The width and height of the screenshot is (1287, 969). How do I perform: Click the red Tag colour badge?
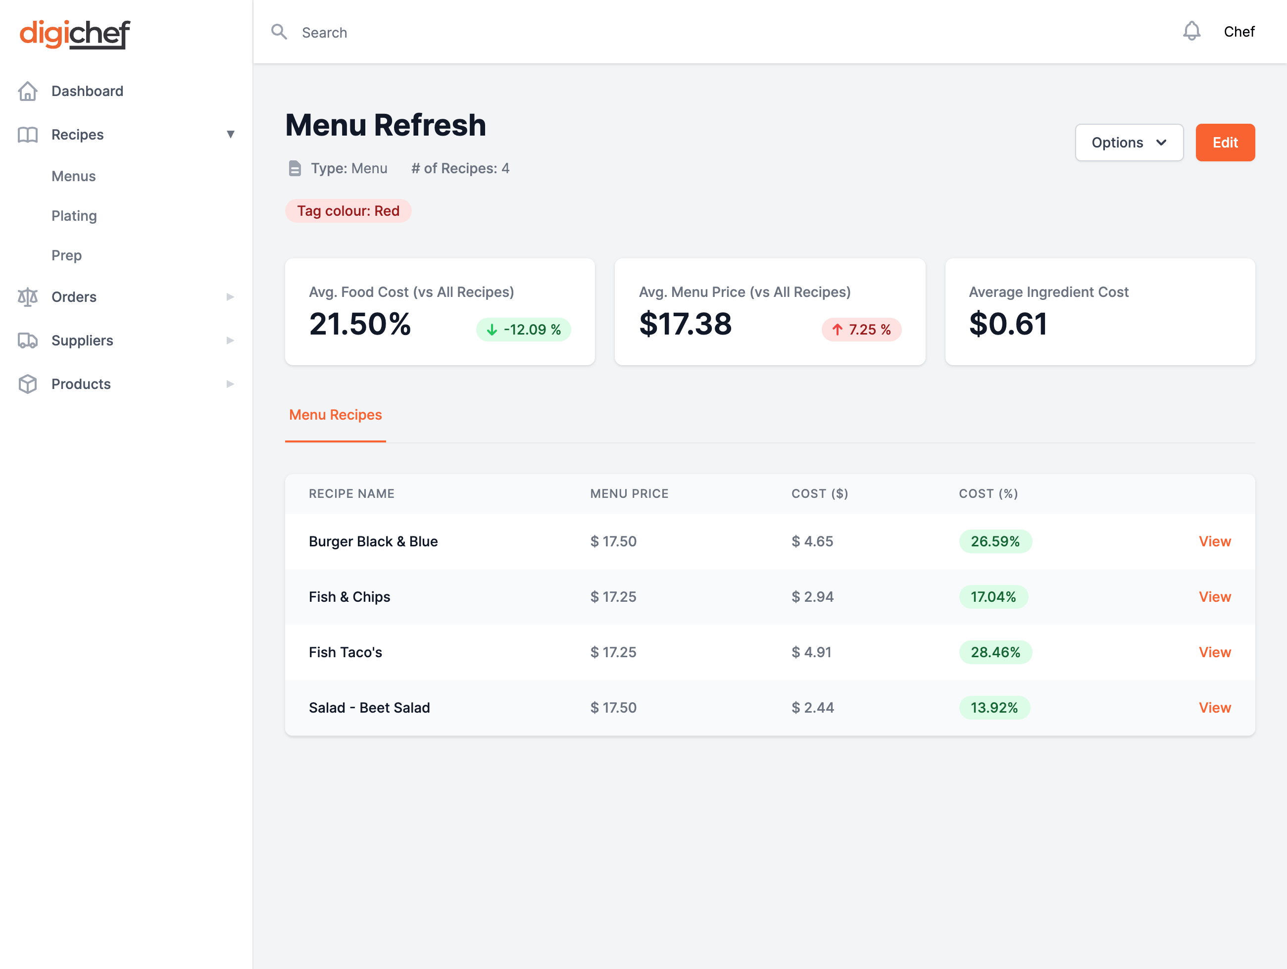tap(348, 211)
